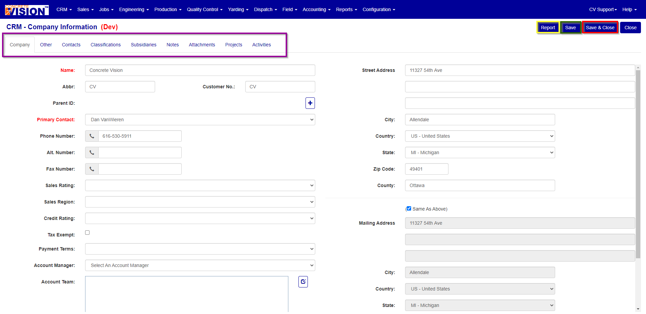Open the Sales menu
This screenshot has height=314, width=646.
click(x=85, y=9)
